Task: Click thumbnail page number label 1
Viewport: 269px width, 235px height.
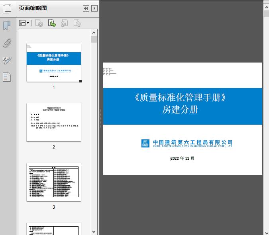Action: click(54, 87)
